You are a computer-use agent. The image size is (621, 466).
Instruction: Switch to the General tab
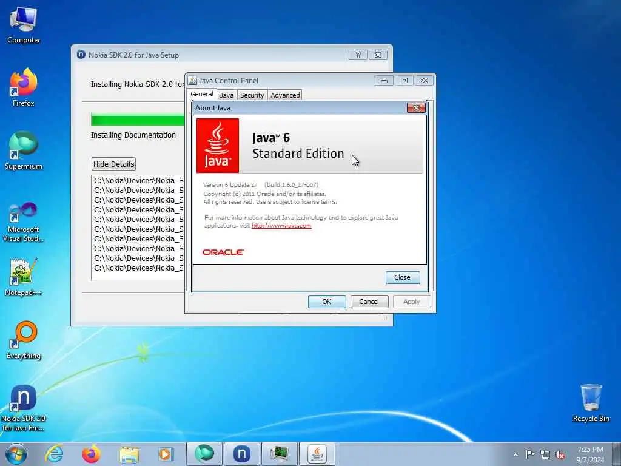point(201,94)
